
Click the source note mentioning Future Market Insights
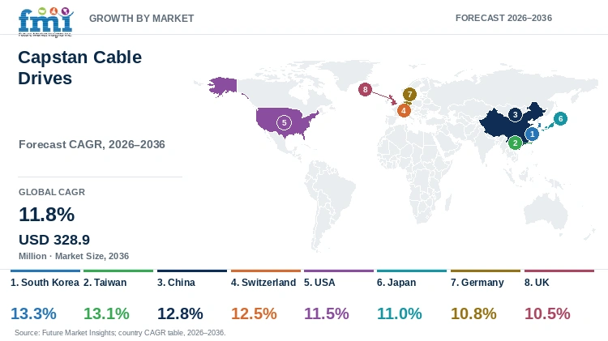coord(120,332)
